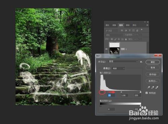Switch to the Channels tab
The image size is (168, 124).
(x=128, y=25)
